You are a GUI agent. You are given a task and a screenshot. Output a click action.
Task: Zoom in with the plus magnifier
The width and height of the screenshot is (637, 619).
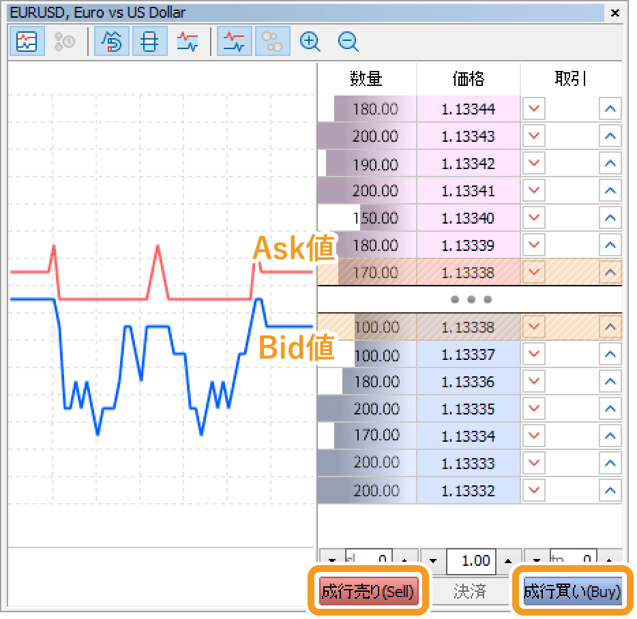pos(310,41)
